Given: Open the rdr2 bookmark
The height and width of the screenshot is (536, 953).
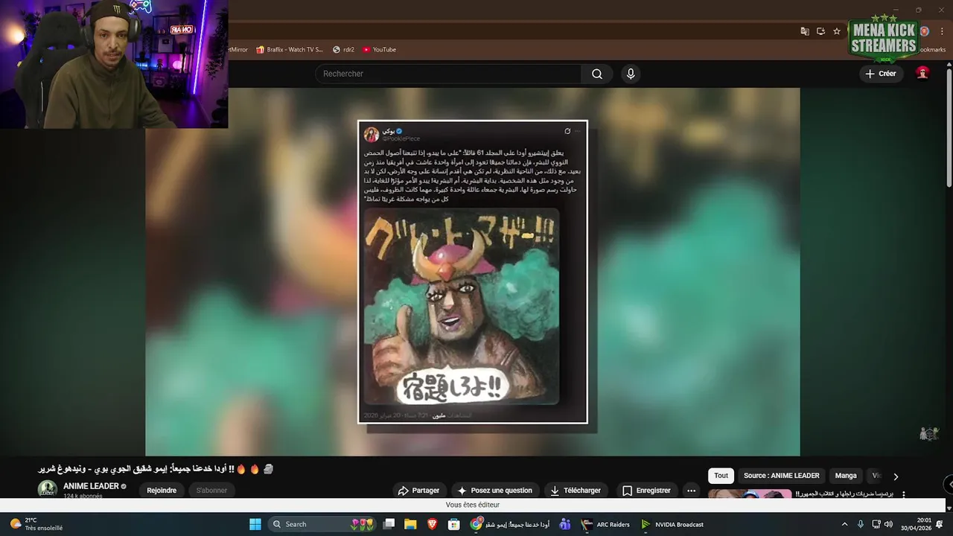Looking at the screenshot, I should coord(343,50).
